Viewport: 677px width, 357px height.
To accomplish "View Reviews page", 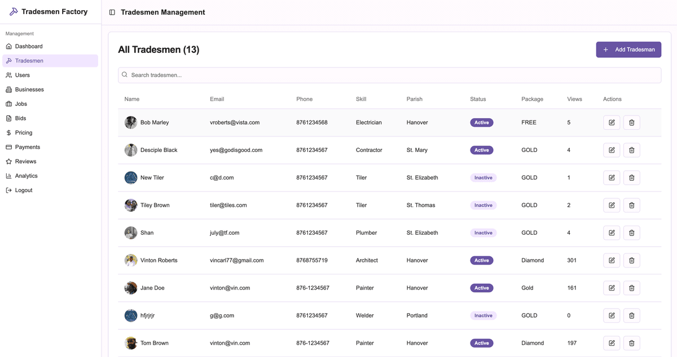I will pos(50,162).
